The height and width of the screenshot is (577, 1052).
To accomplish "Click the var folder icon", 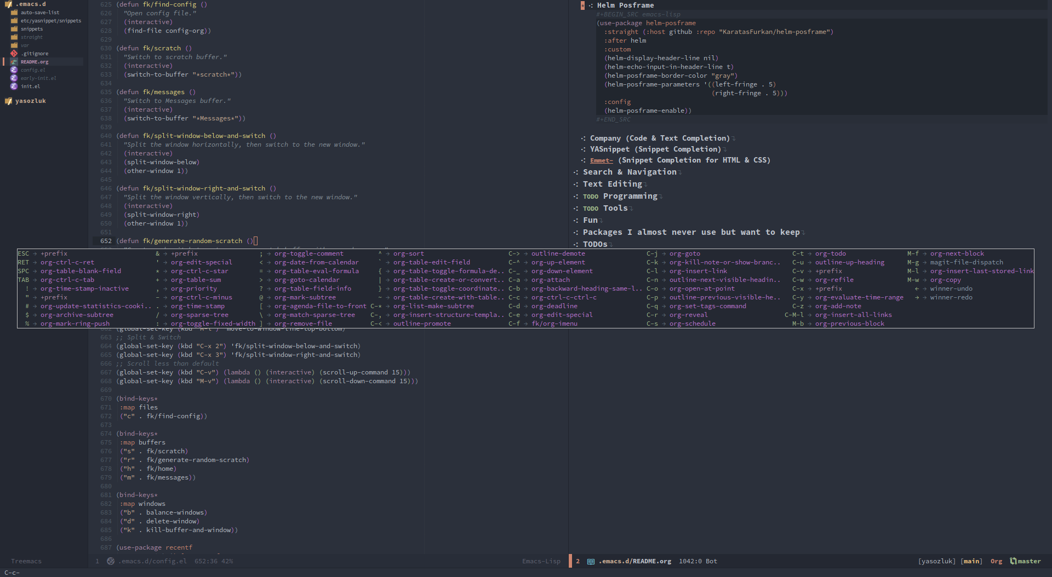I will tap(14, 45).
